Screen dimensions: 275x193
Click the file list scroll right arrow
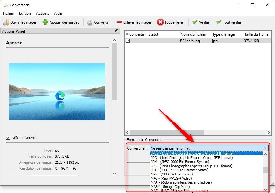click(269, 133)
